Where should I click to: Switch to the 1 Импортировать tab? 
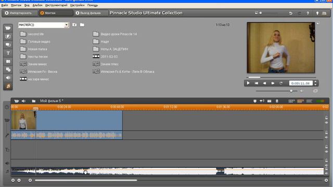pyautogui.click(x=20, y=13)
